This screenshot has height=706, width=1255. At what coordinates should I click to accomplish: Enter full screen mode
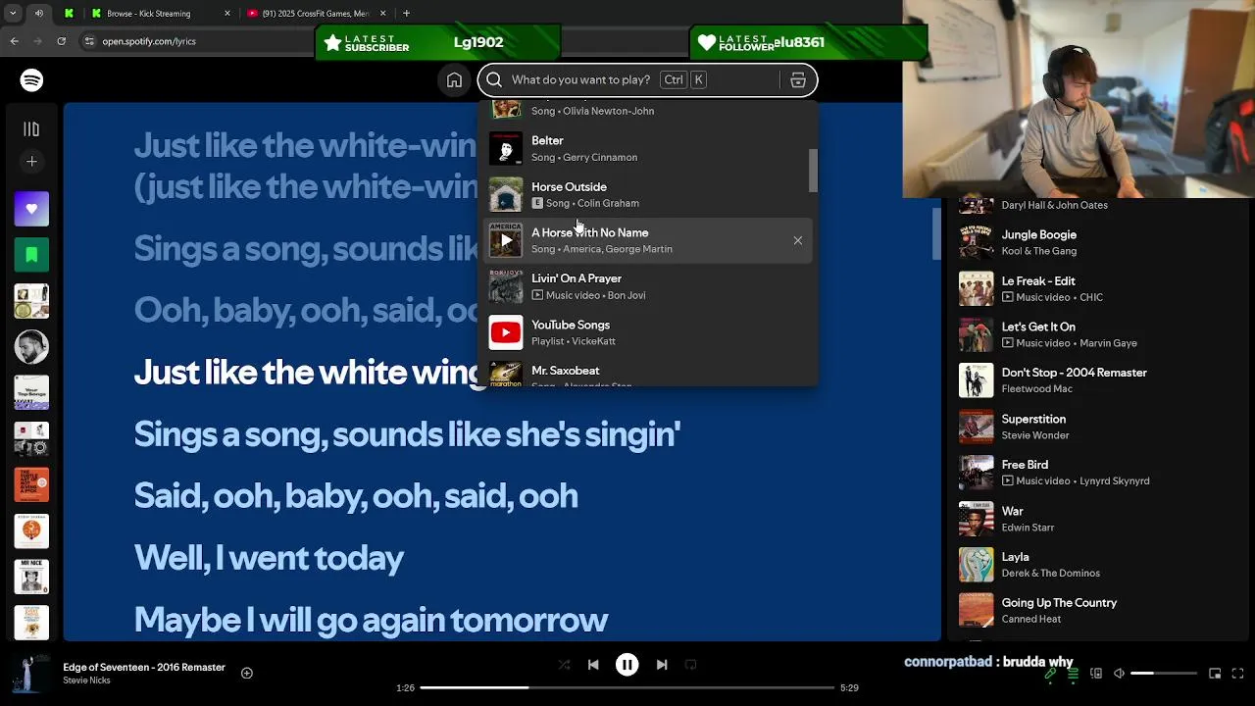(1238, 674)
